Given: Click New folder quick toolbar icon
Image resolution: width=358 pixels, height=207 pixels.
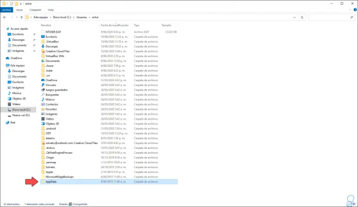Looking at the screenshot, I should click(16, 4).
